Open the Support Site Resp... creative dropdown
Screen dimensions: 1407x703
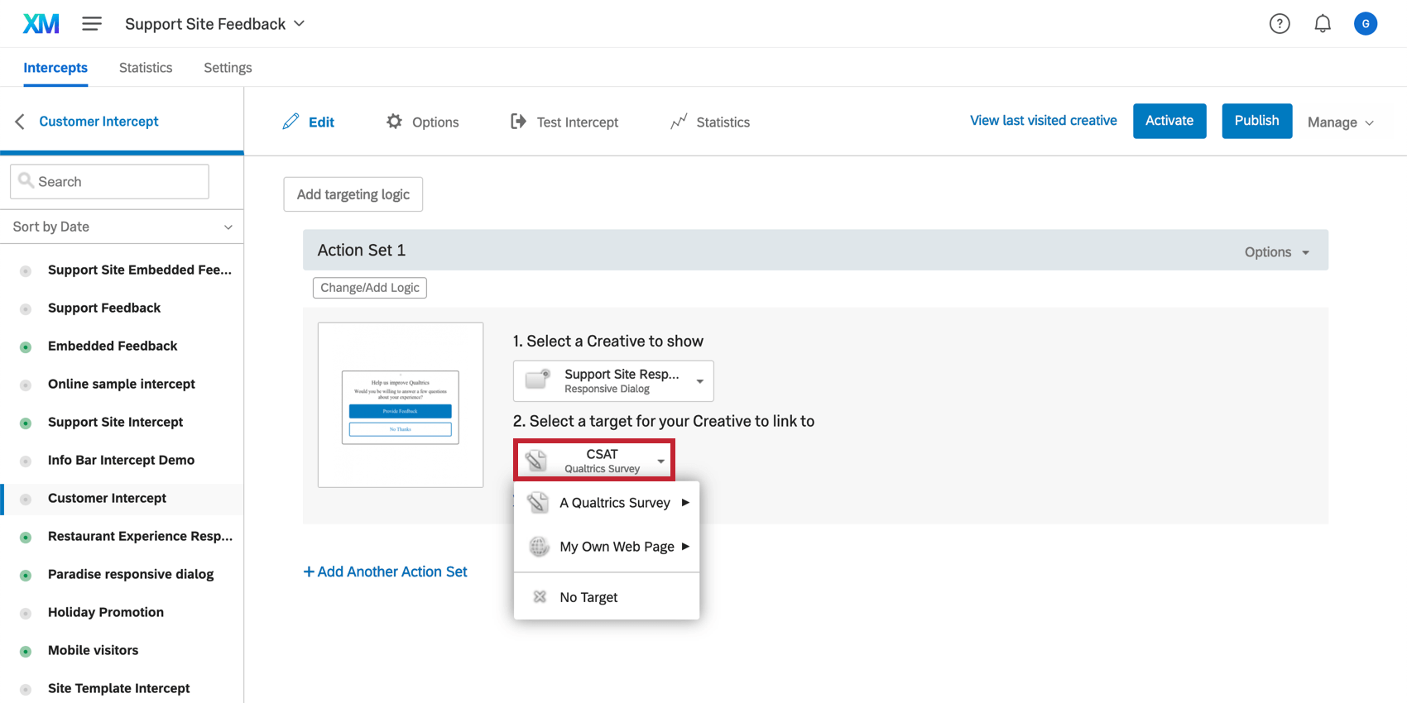[x=613, y=380]
